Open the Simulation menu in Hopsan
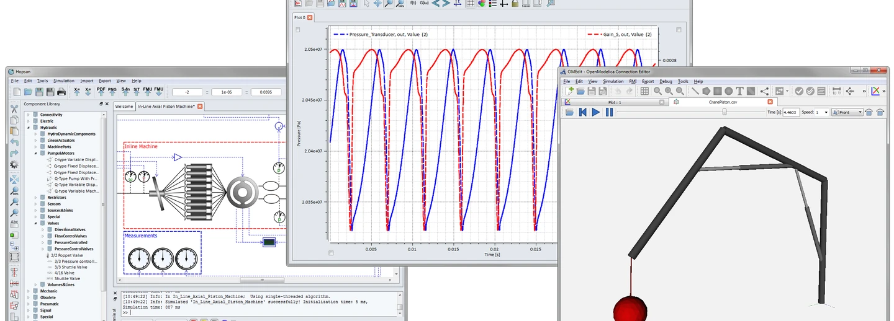 tap(63, 81)
